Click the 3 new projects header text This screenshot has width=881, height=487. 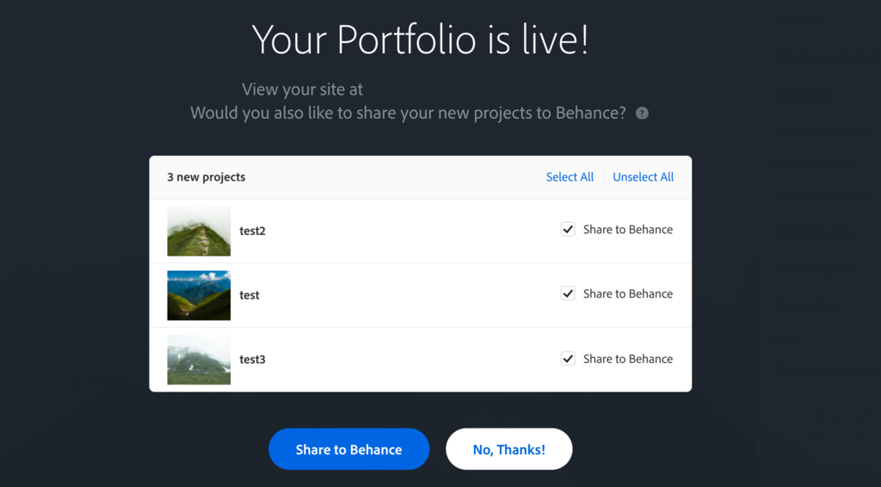206,177
